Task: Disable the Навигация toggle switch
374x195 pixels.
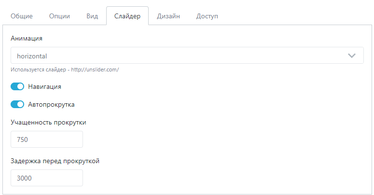Action: coord(17,86)
